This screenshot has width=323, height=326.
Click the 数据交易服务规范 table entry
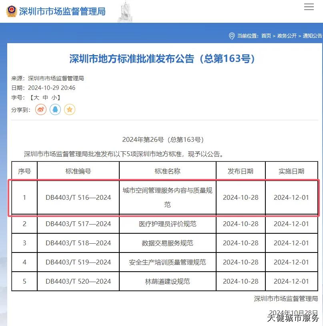point(167,243)
